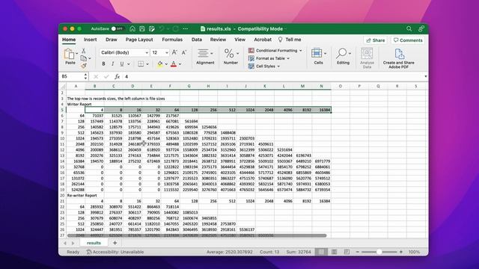
Task: Expand the Fill Color dropdown arrow
Action: (x=166, y=64)
